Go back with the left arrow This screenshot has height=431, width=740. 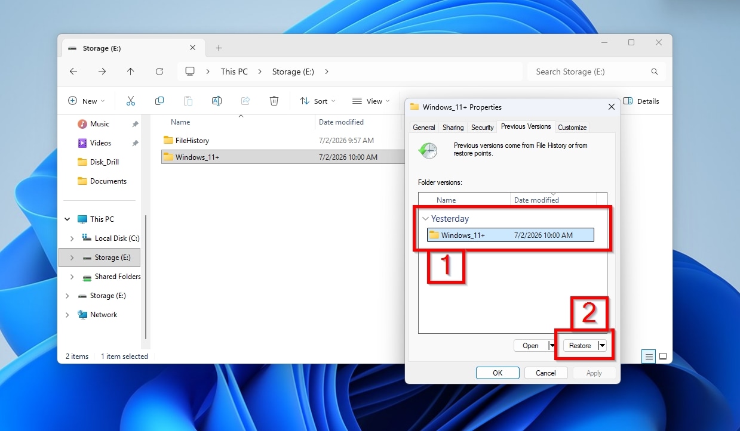(x=73, y=72)
